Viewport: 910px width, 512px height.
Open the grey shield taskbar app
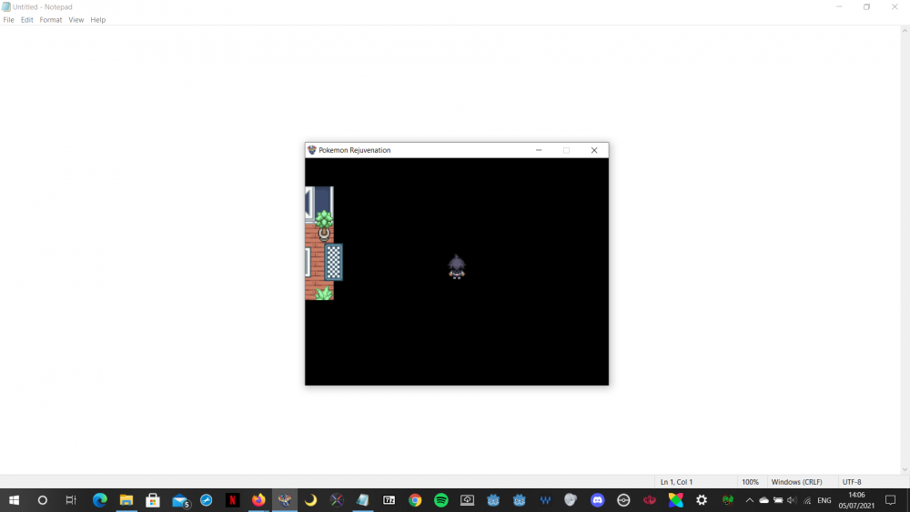571,500
